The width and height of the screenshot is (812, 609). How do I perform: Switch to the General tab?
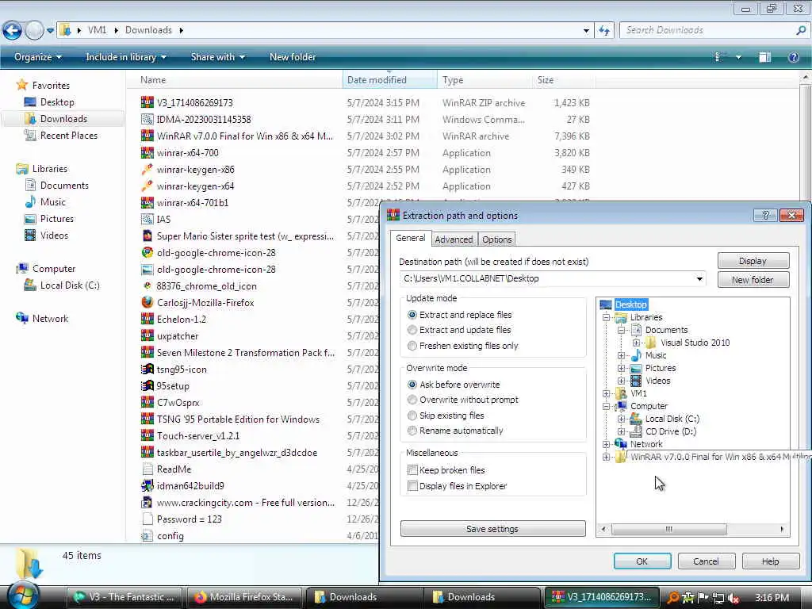pyautogui.click(x=411, y=238)
